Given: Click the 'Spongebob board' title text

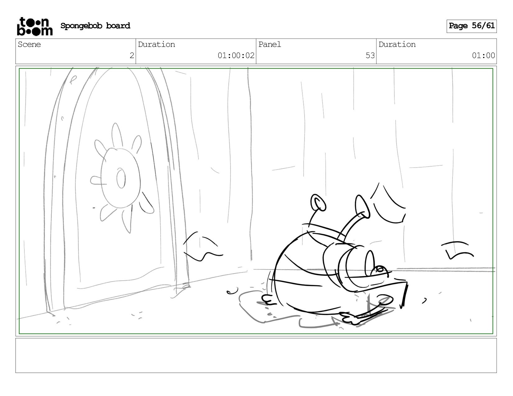Looking at the screenshot, I should 95,26.
